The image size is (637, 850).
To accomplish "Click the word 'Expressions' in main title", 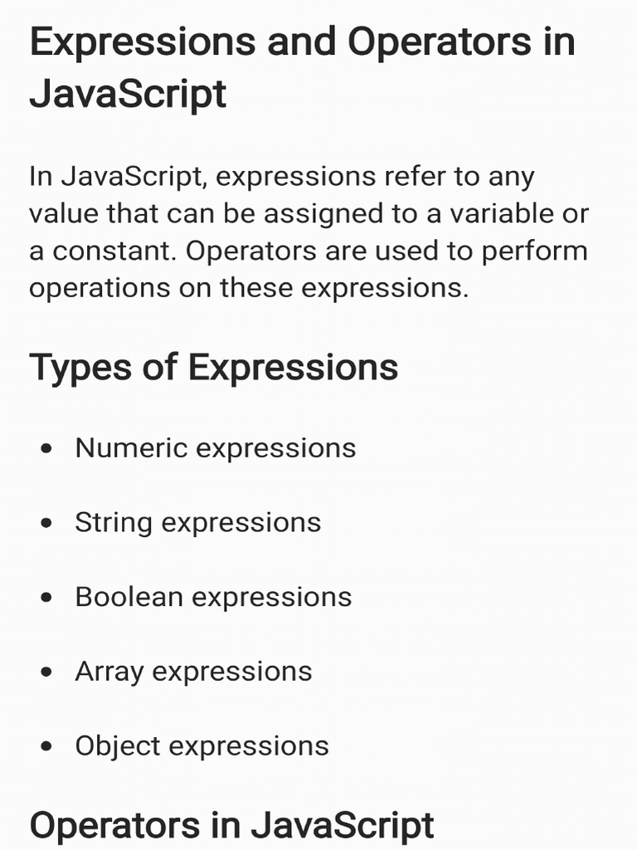I will [143, 42].
